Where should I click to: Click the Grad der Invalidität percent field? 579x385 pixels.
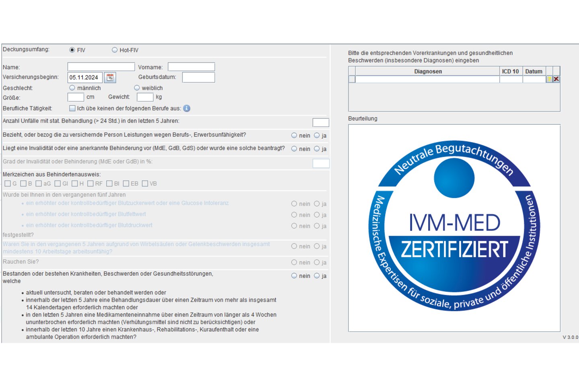coord(321,163)
